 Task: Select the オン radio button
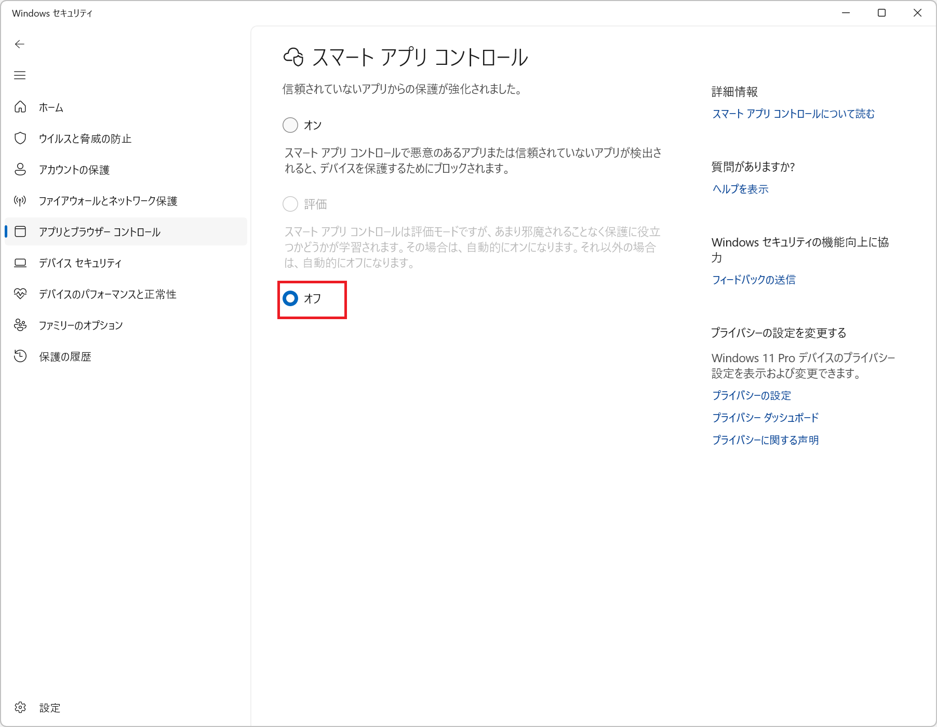[x=290, y=125]
